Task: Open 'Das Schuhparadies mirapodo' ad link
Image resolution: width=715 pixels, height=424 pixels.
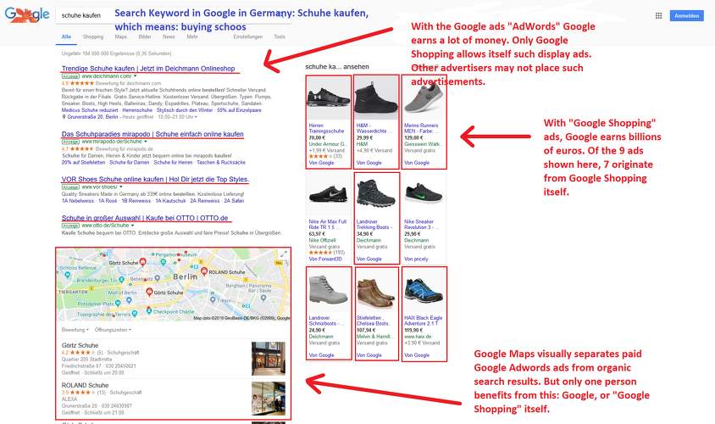Action: click(152, 134)
